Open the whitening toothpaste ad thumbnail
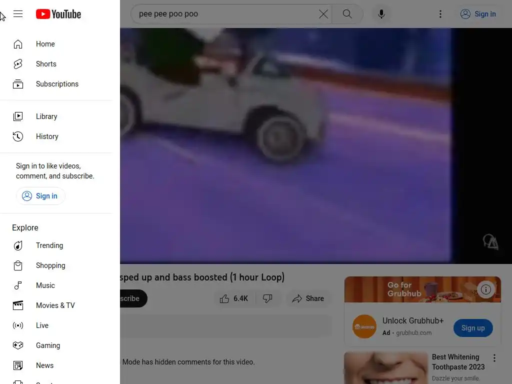512x384 pixels. (x=386, y=367)
